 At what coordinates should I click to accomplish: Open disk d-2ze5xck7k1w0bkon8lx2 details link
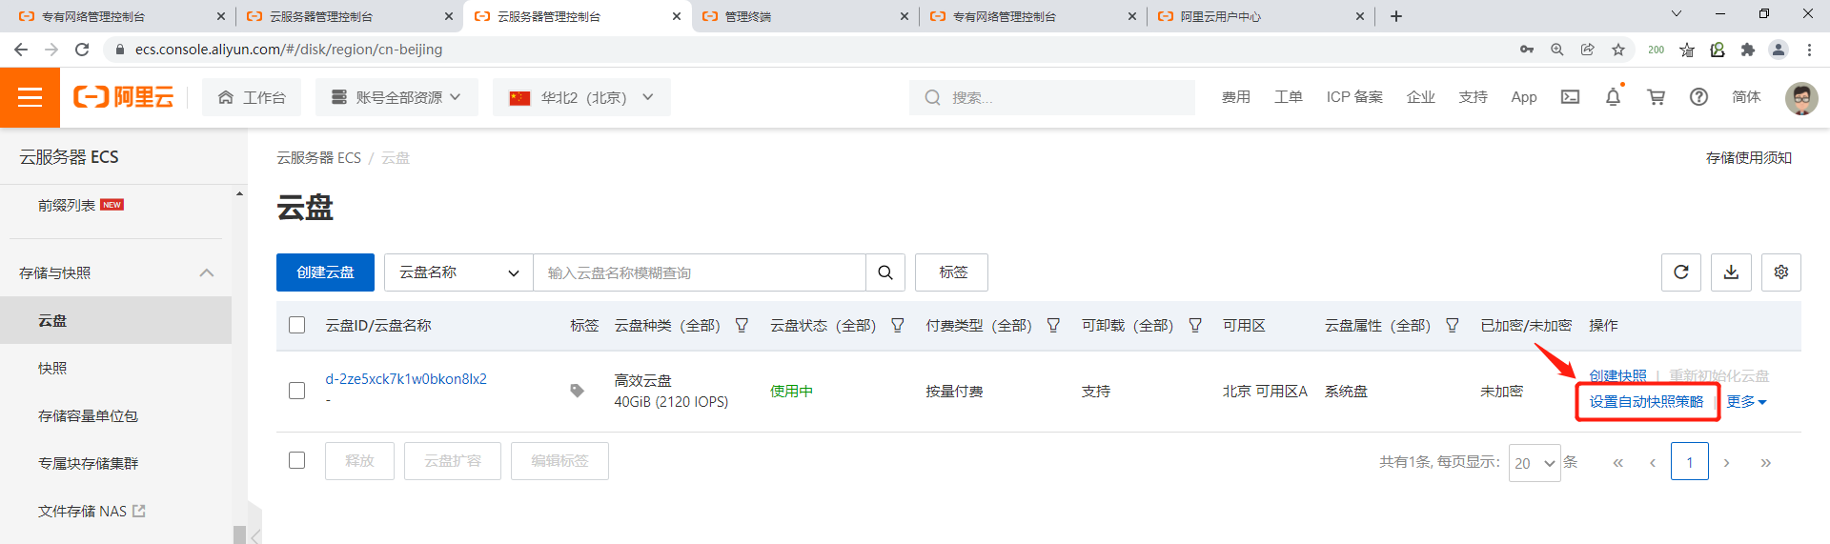[406, 379]
